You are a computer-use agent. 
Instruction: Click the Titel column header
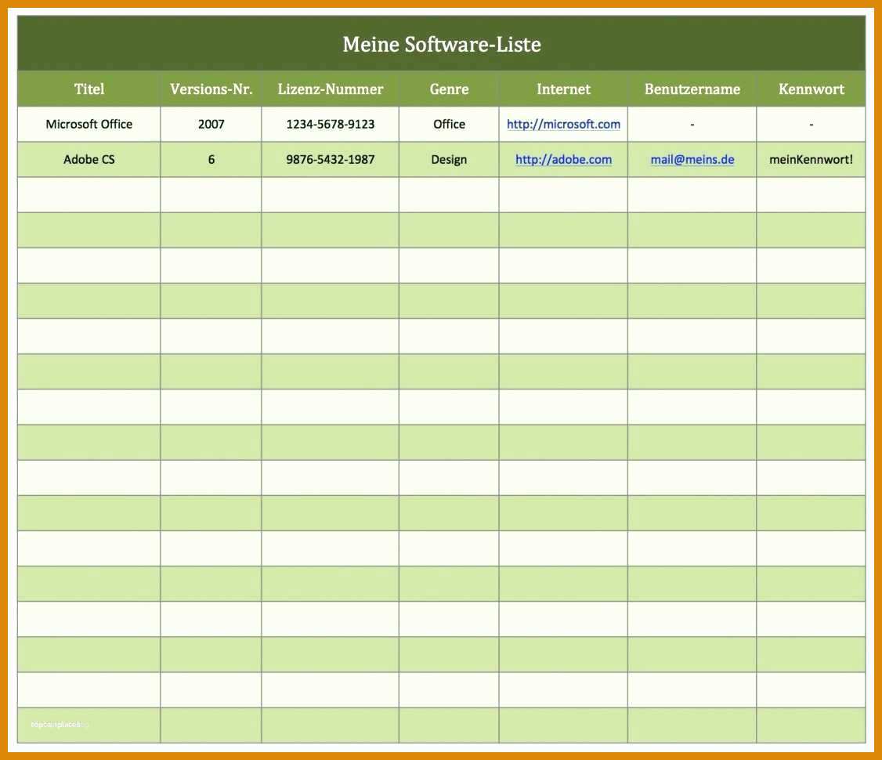[x=89, y=89]
